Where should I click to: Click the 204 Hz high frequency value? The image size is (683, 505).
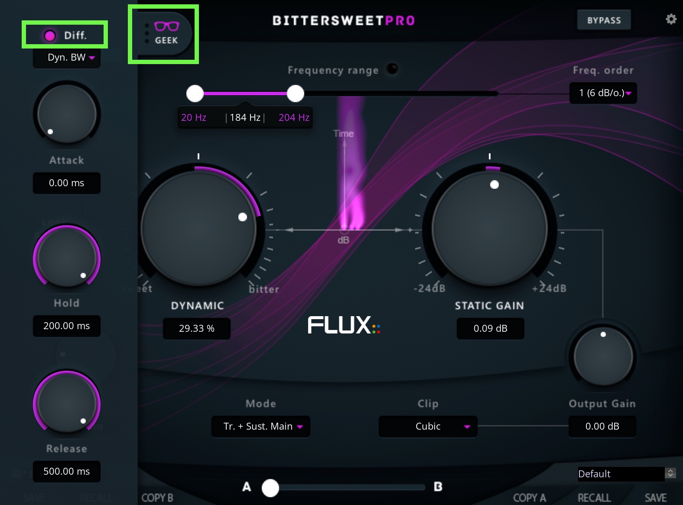pos(294,117)
